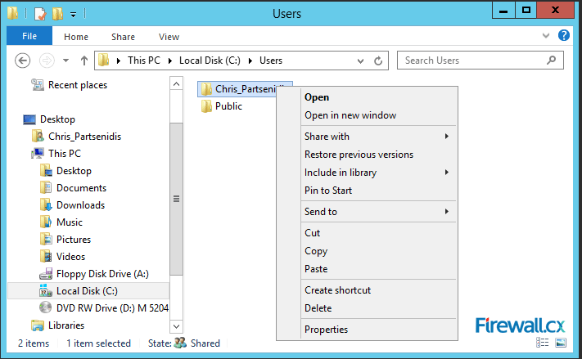Select Local Disk (C:) in navigation pane
The width and height of the screenshot is (582, 359).
tap(88, 291)
